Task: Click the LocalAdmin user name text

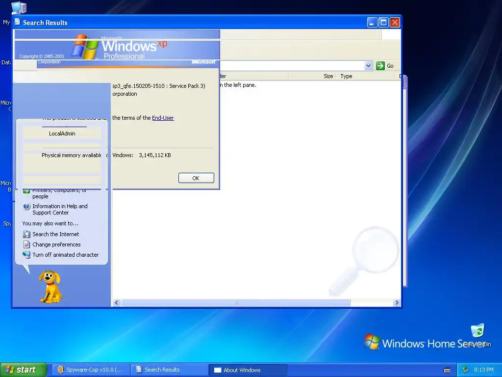Action: 62,134
